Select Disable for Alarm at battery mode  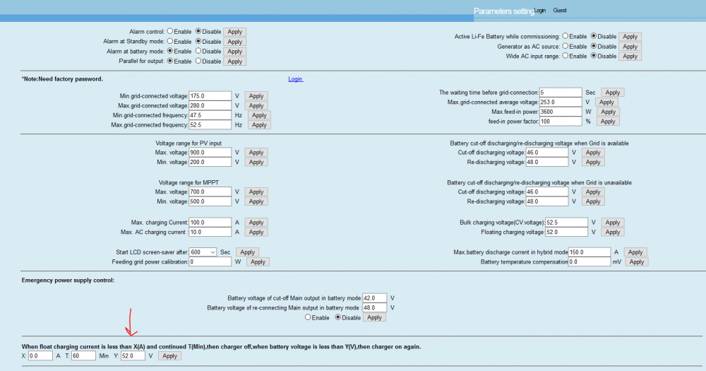[198, 52]
